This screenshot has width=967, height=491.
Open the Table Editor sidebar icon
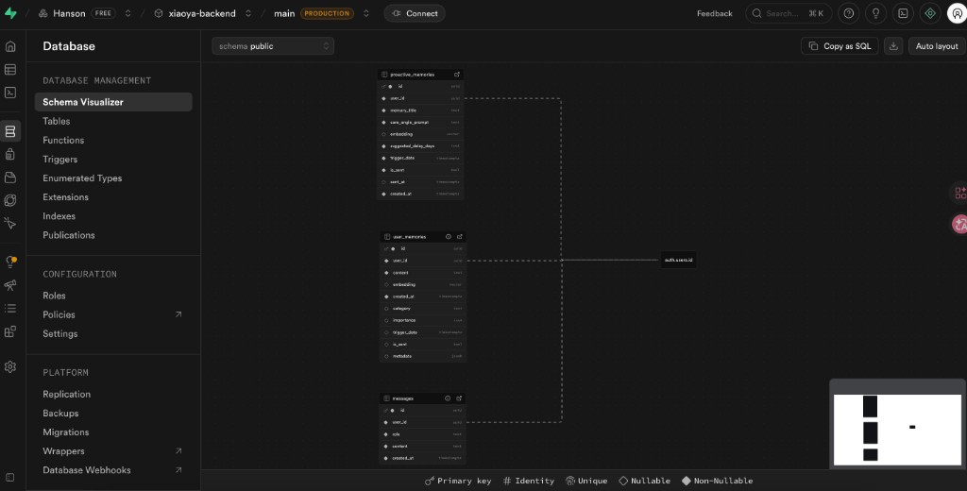[x=10, y=69]
